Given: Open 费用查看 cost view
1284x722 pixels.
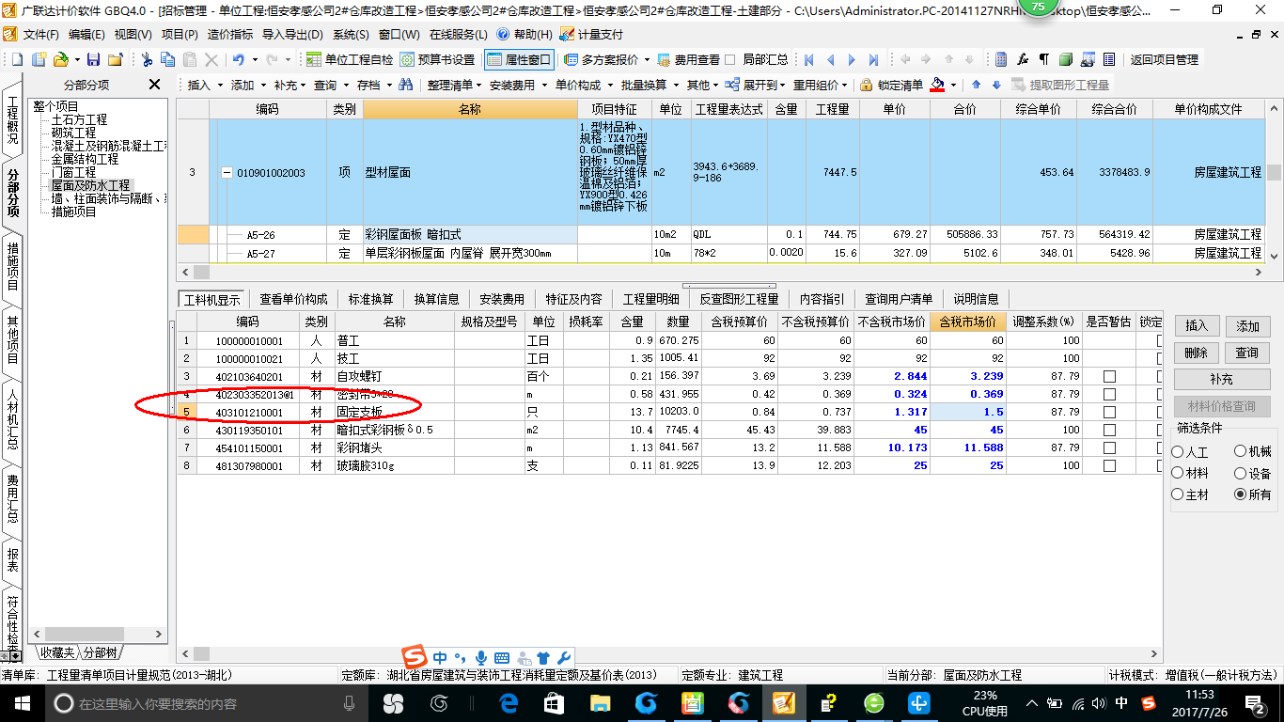Looking at the screenshot, I should pyautogui.click(x=689, y=59).
